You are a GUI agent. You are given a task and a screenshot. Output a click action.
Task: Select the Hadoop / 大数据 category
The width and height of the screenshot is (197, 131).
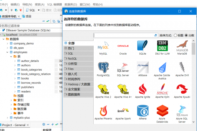(x=79, y=84)
